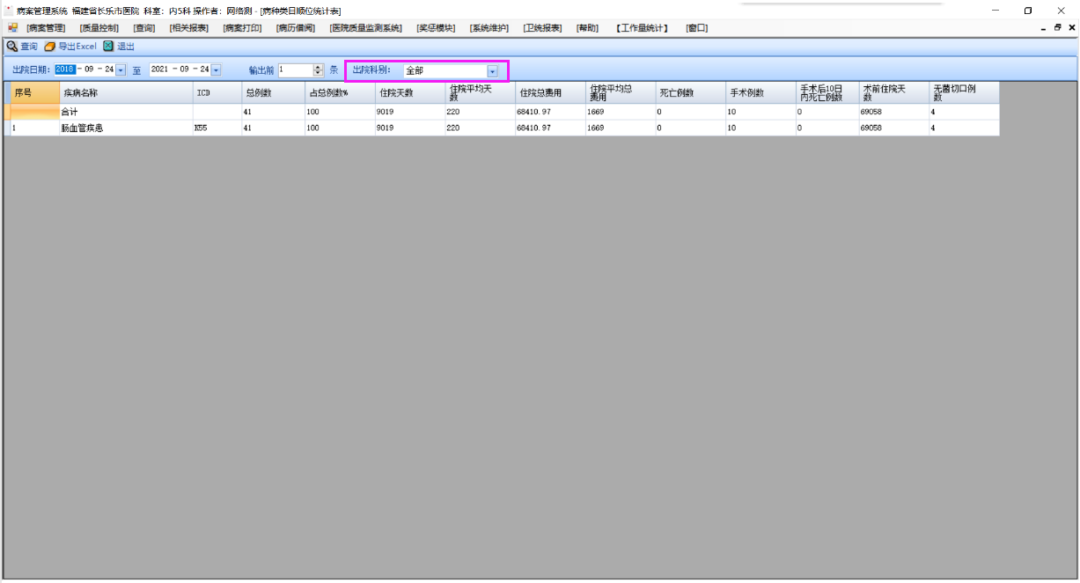Viewport: 1080px width, 583px height.
Task: Select the year 2021 in end date
Action: 160,69
